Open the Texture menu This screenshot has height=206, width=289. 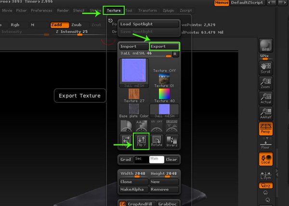coord(114,11)
